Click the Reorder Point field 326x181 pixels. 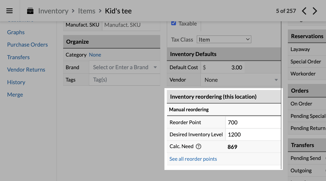pyautogui.click(x=253, y=122)
